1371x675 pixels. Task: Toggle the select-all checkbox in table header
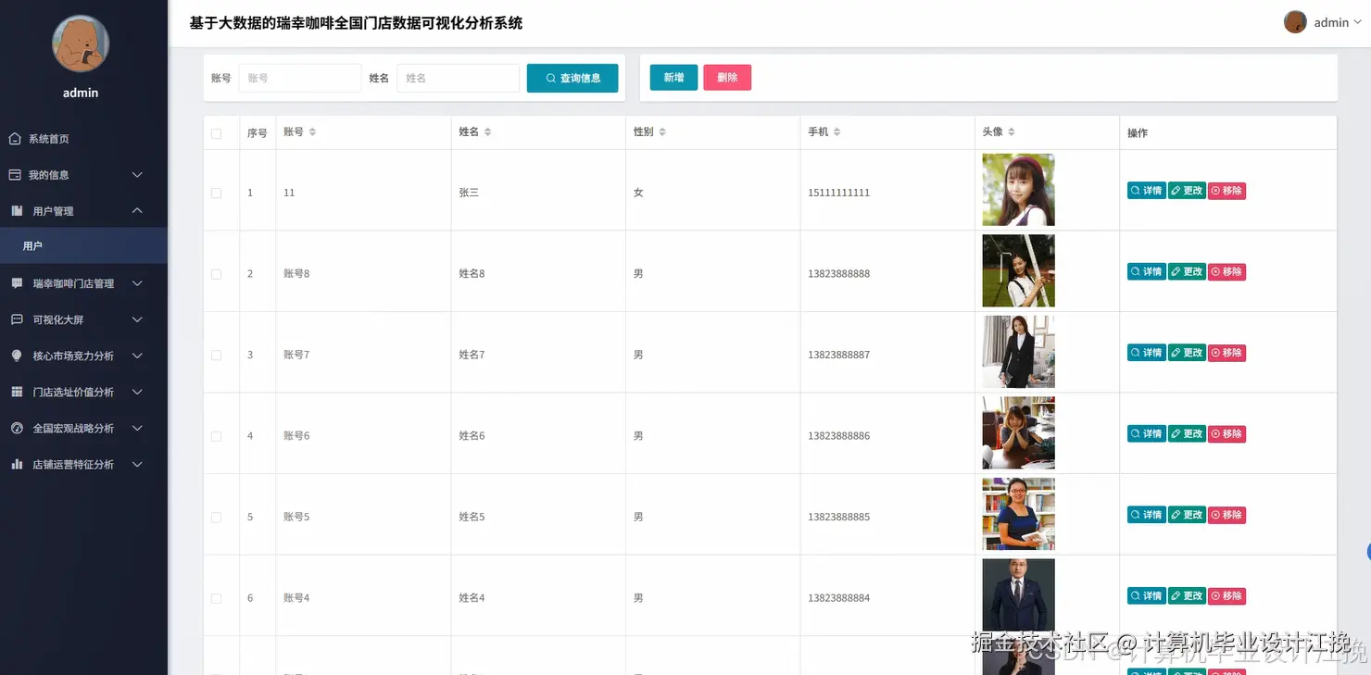(217, 133)
